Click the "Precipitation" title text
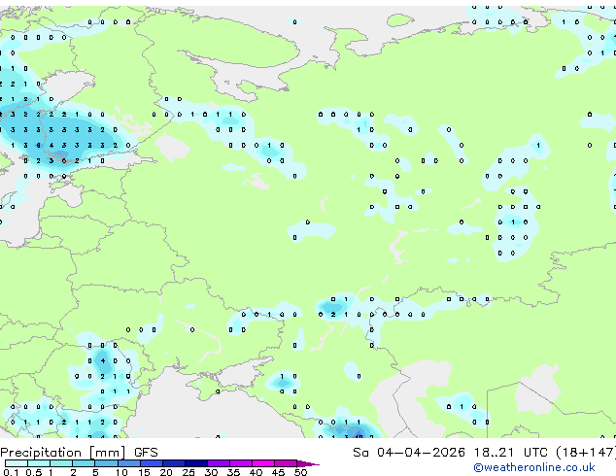This screenshot has width=616, height=476. [x=41, y=453]
